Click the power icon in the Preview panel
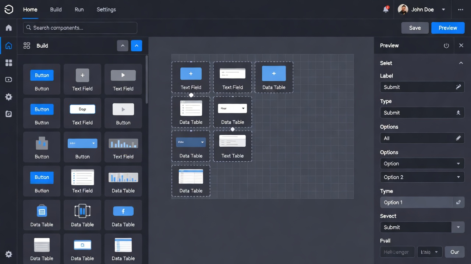 (446, 45)
